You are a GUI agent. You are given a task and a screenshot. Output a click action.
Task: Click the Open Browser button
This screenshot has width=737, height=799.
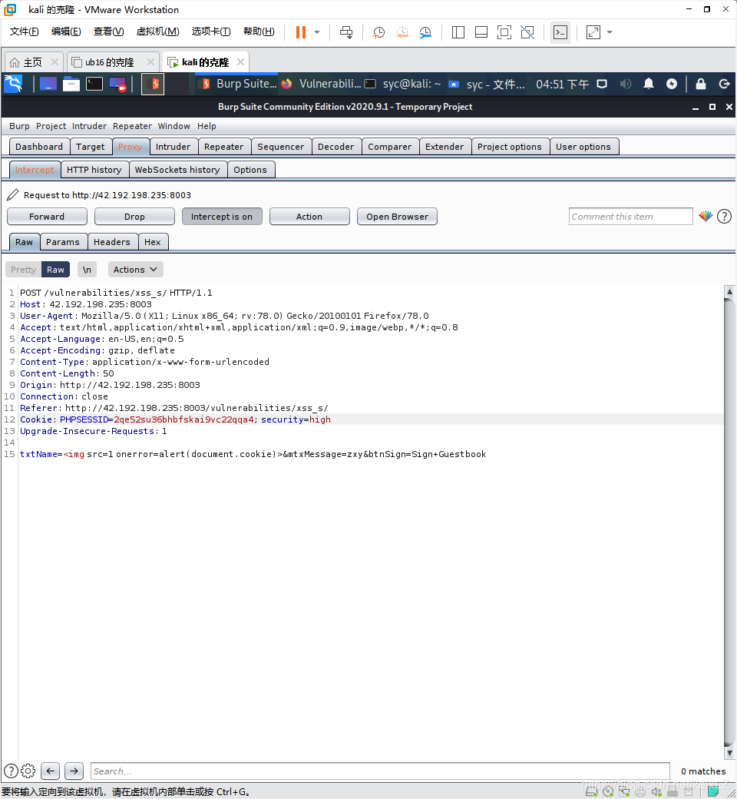click(397, 217)
